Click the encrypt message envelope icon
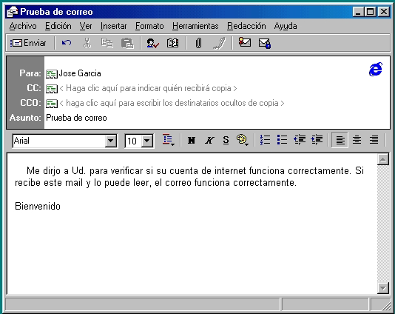Viewport: 395px width, 314px height. 265,43
